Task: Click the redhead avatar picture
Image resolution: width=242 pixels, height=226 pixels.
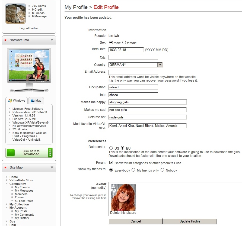Action: [x=123, y=197]
